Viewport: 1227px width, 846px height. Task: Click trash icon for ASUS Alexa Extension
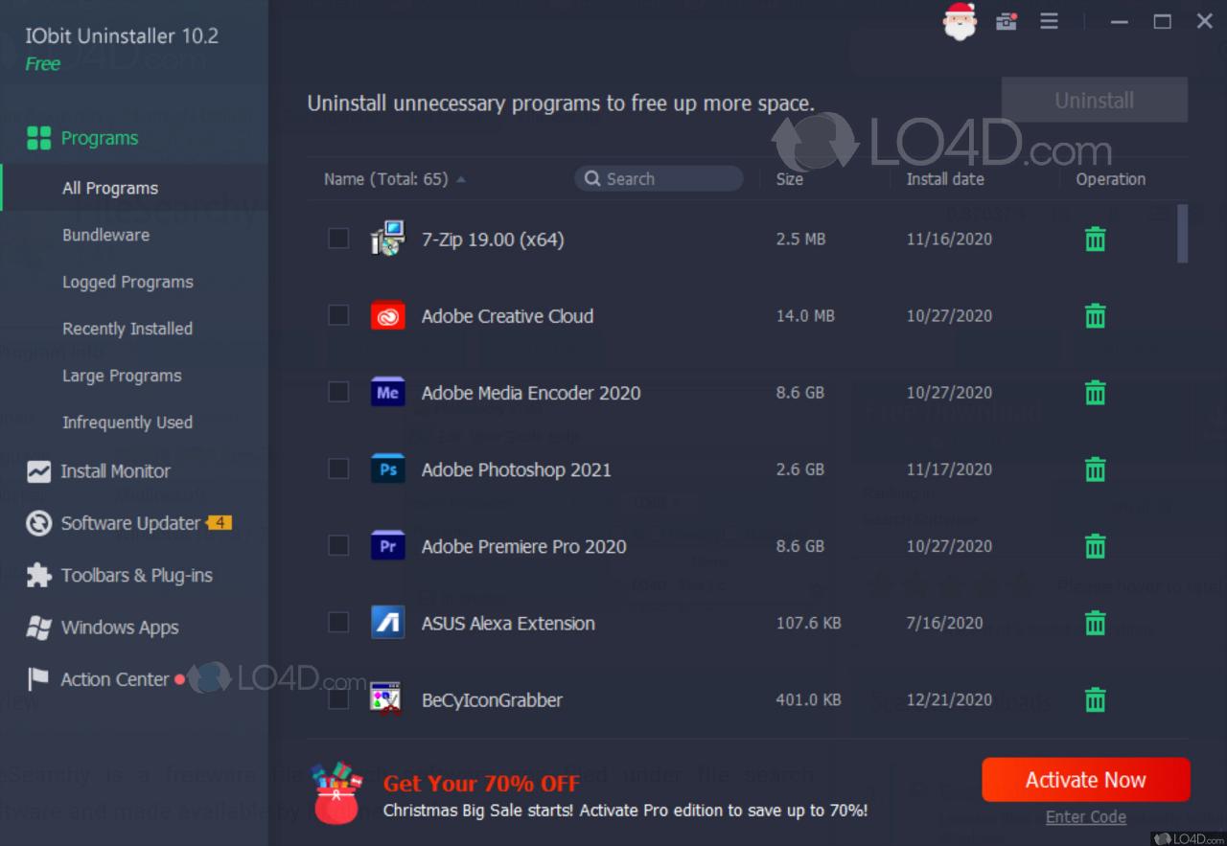pyautogui.click(x=1095, y=623)
